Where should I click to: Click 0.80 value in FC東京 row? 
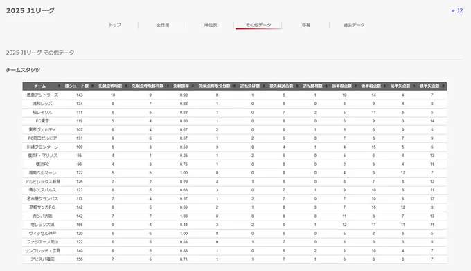184,121
